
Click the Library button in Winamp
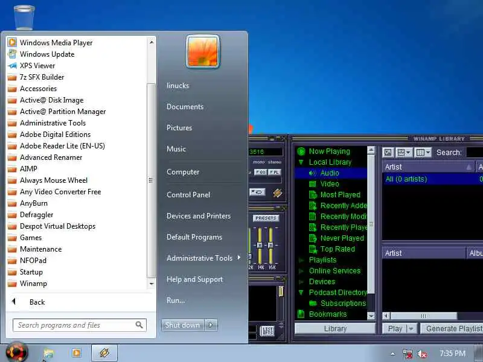click(x=335, y=329)
